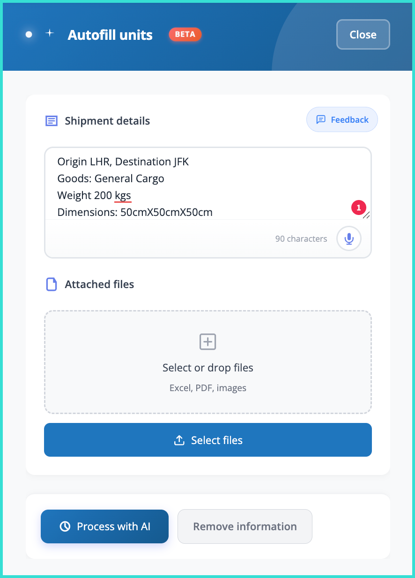Click Remove information button

245,526
